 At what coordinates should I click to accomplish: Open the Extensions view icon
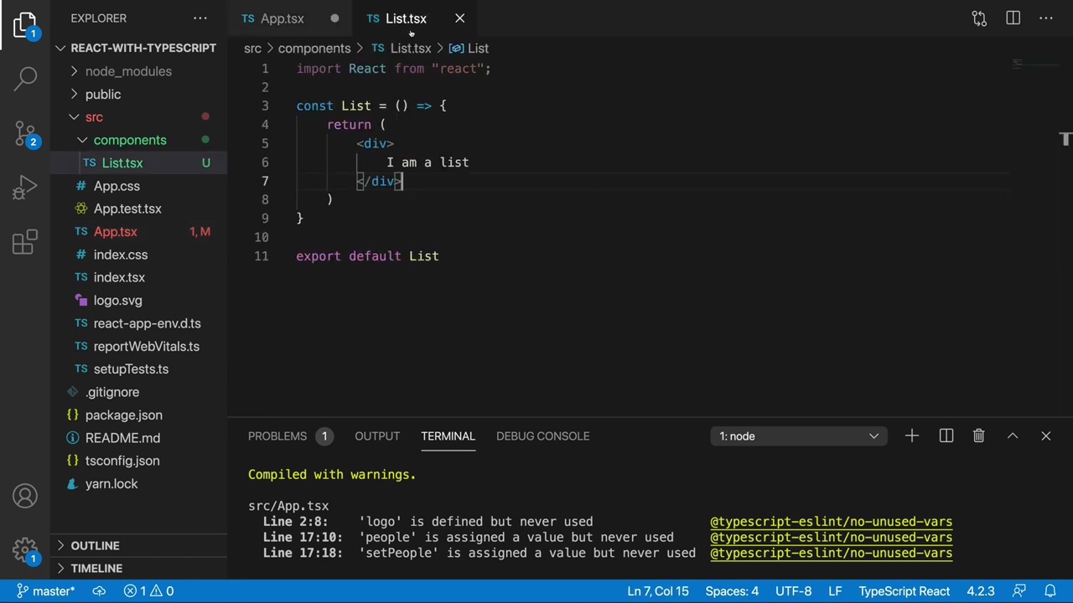(x=25, y=242)
